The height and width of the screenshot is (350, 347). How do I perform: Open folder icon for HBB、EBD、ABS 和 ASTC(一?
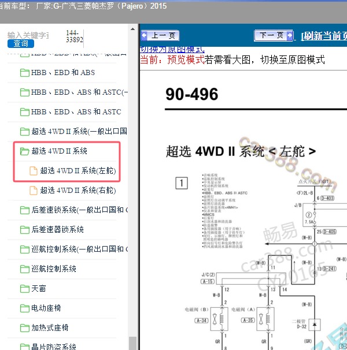click(25, 92)
